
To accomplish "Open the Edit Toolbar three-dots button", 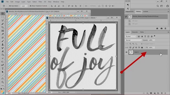I will click(x=3, y=86).
